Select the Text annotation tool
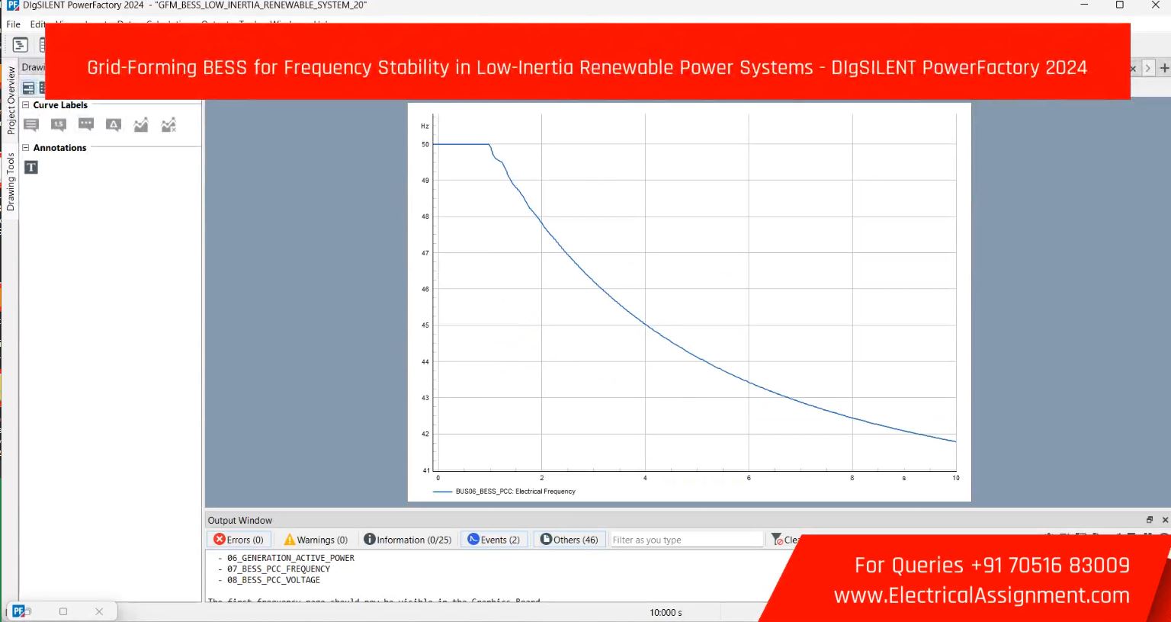 pyautogui.click(x=31, y=168)
